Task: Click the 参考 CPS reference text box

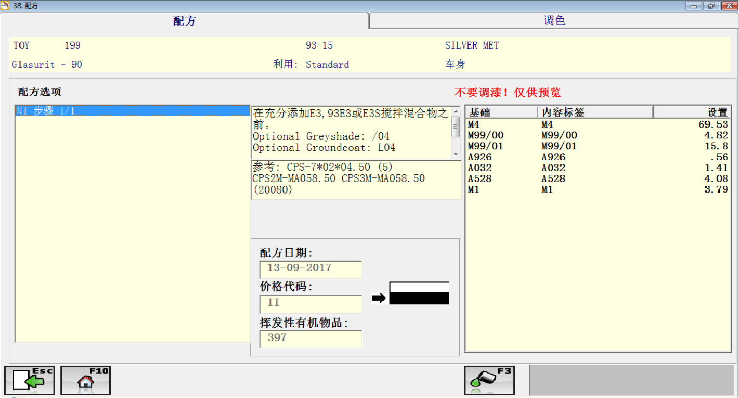Action: click(x=356, y=180)
